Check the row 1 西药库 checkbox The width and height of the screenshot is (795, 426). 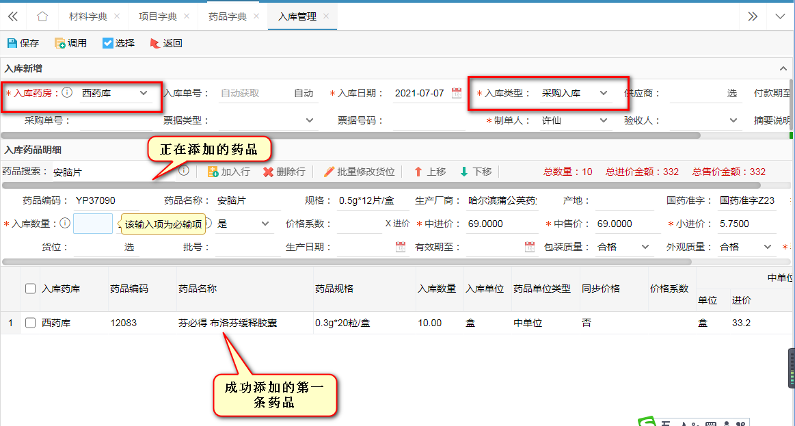tap(30, 323)
